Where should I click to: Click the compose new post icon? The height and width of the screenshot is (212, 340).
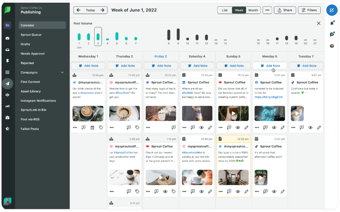point(332,10)
